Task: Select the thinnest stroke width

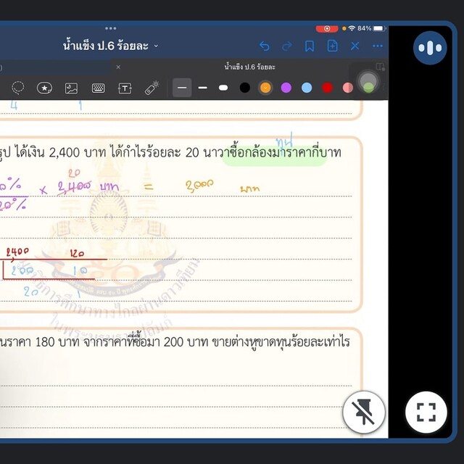Action: pos(182,88)
